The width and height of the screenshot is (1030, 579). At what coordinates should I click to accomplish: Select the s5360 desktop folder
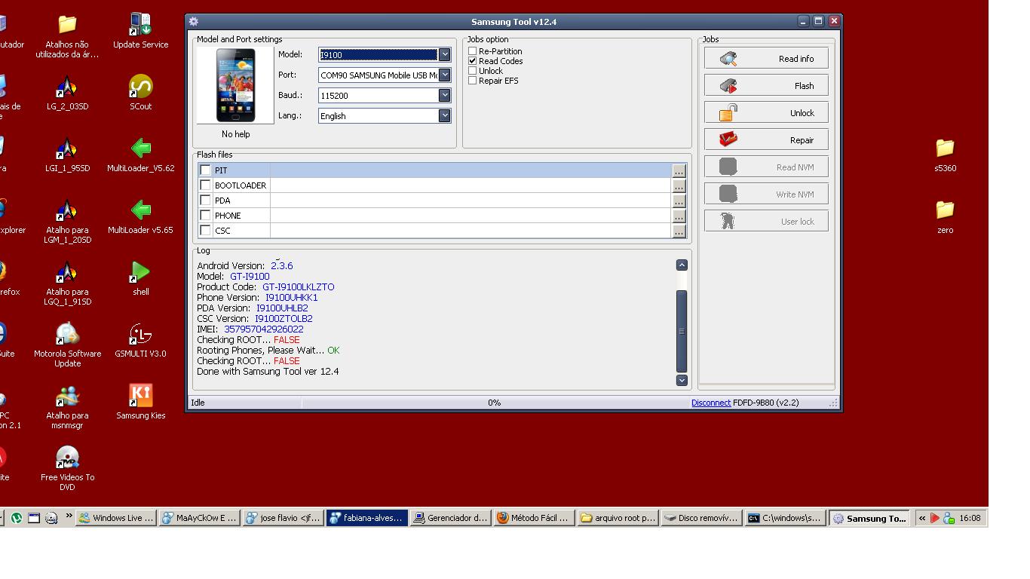[945, 155]
